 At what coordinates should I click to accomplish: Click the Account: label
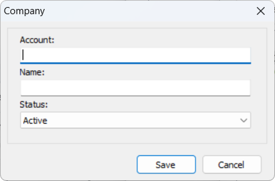(37, 40)
